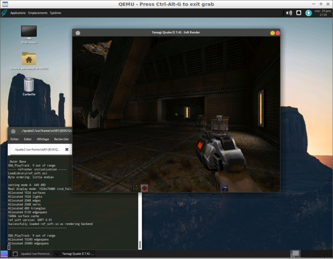Open the Emplacements menu
The width and height of the screenshot is (333, 259).
[x=38, y=13]
